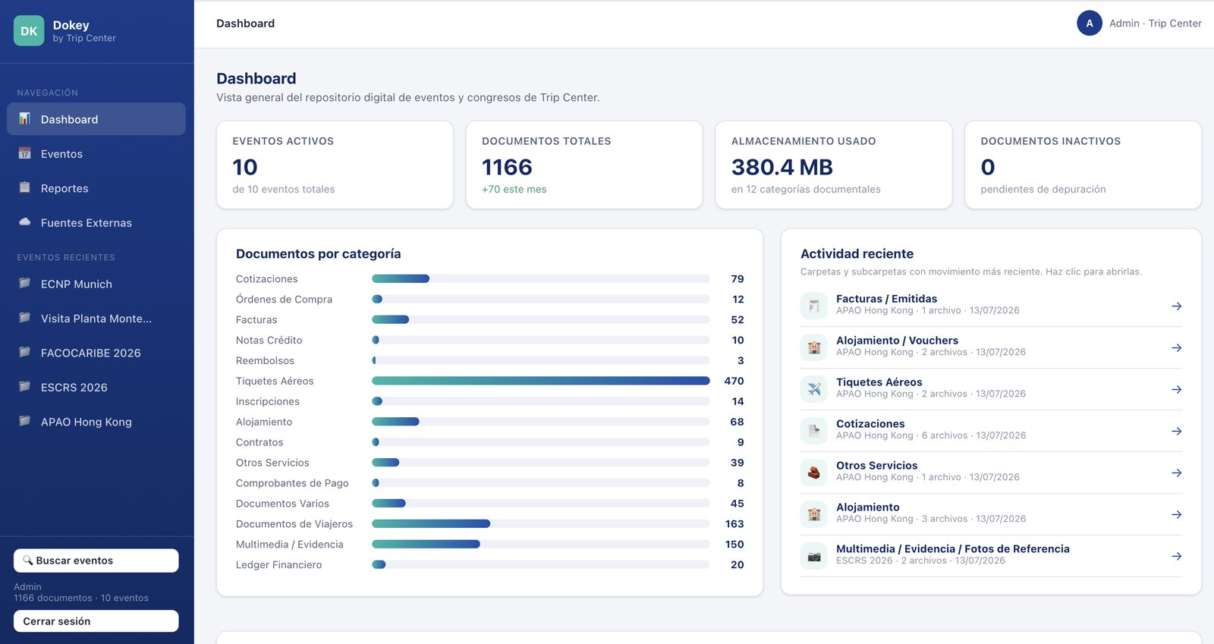The width and height of the screenshot is (1214, 644).
Task: Open the Dashboard navigation item
Action: (96, 119)
